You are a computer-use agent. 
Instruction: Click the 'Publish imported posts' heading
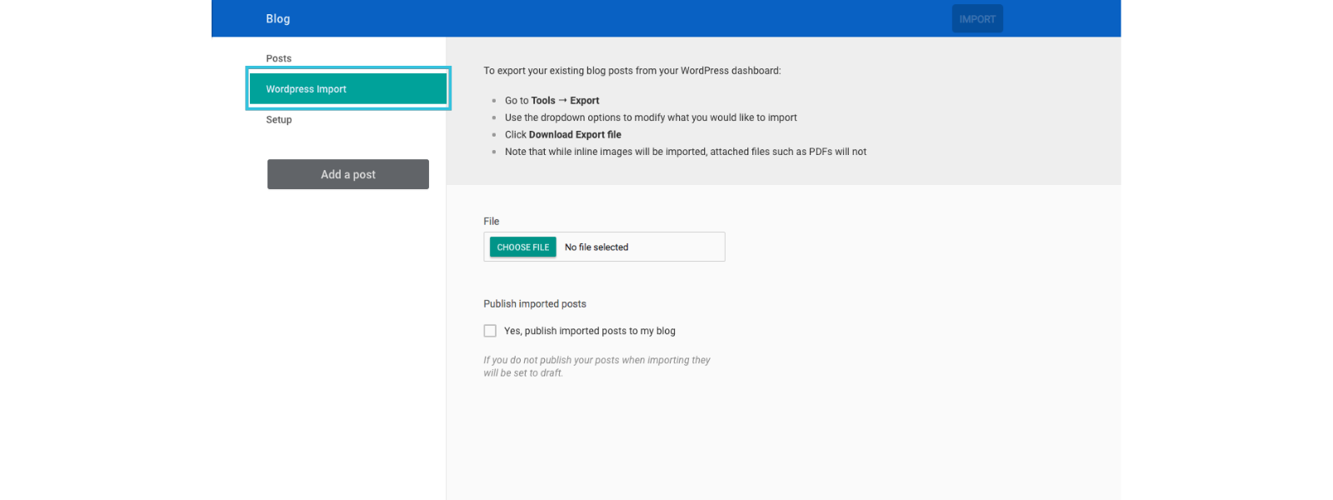(535, 304)
